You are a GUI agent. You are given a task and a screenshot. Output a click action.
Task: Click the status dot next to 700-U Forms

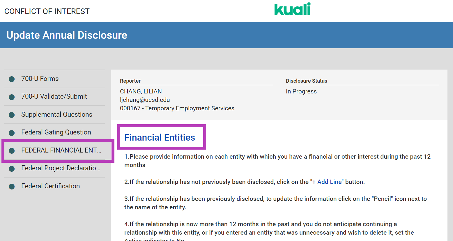(x=12, y=79)
